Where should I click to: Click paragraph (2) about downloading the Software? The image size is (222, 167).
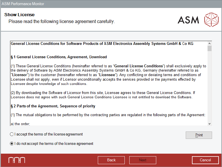click(x=103, y=95)
